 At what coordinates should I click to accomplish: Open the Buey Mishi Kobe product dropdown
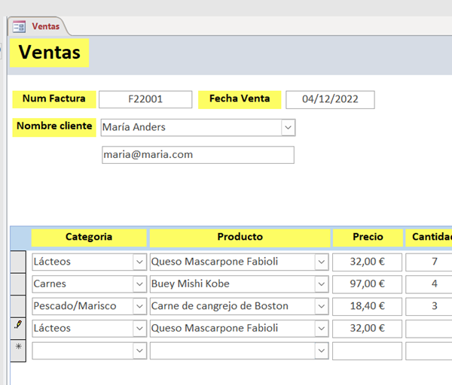tap(322, 284)
